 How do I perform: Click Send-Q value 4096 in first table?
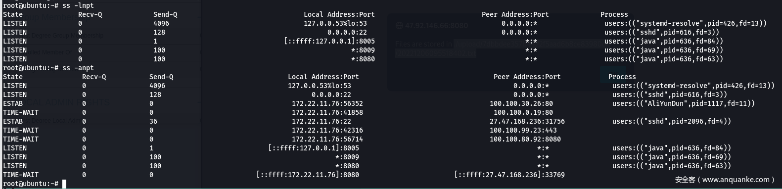coord(161,23)
